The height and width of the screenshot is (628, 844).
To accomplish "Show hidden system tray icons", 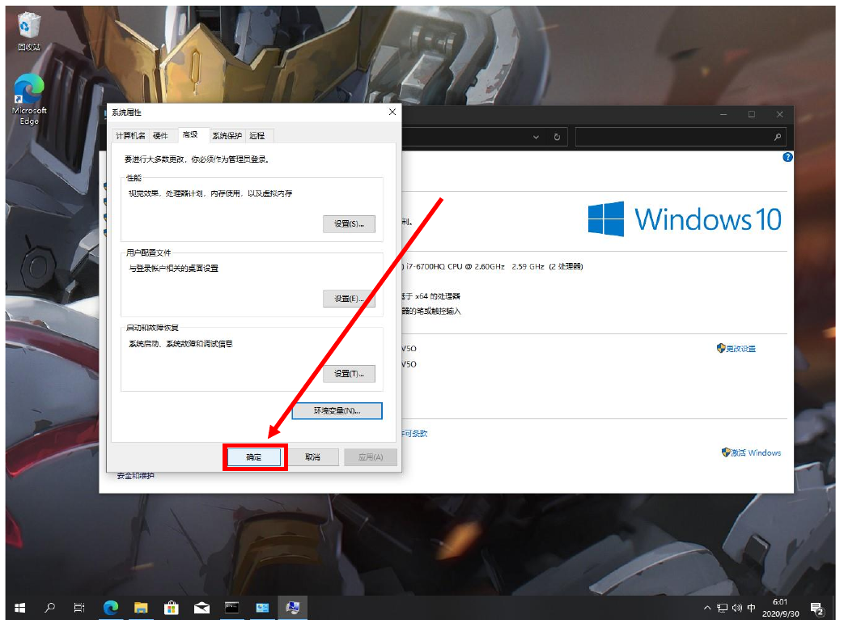I will 707,608.
